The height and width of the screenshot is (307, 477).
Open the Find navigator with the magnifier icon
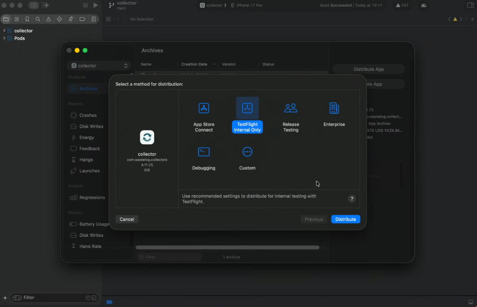click(38, 19)
